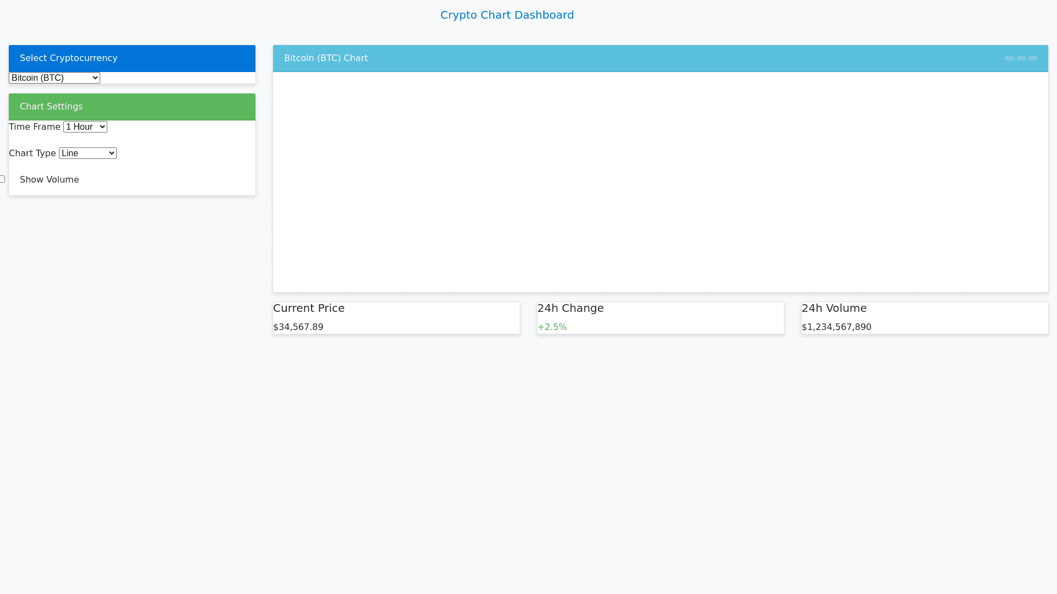This screenshot has width=1057, height=594.
Task: Expand the Chart Type Line dropdown
Action: coord(88,153)
